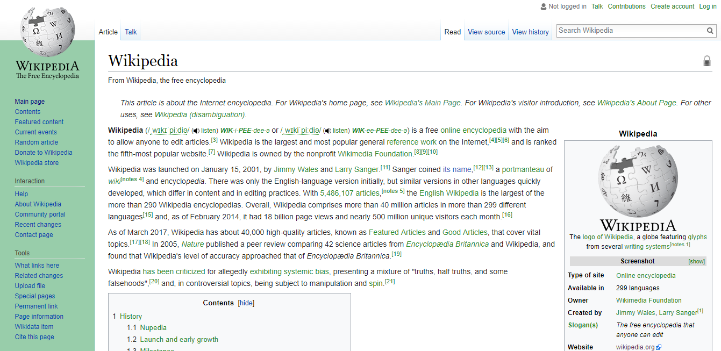
Task: Click the second speaker listen icon
Action: click(x=327, y=131)
